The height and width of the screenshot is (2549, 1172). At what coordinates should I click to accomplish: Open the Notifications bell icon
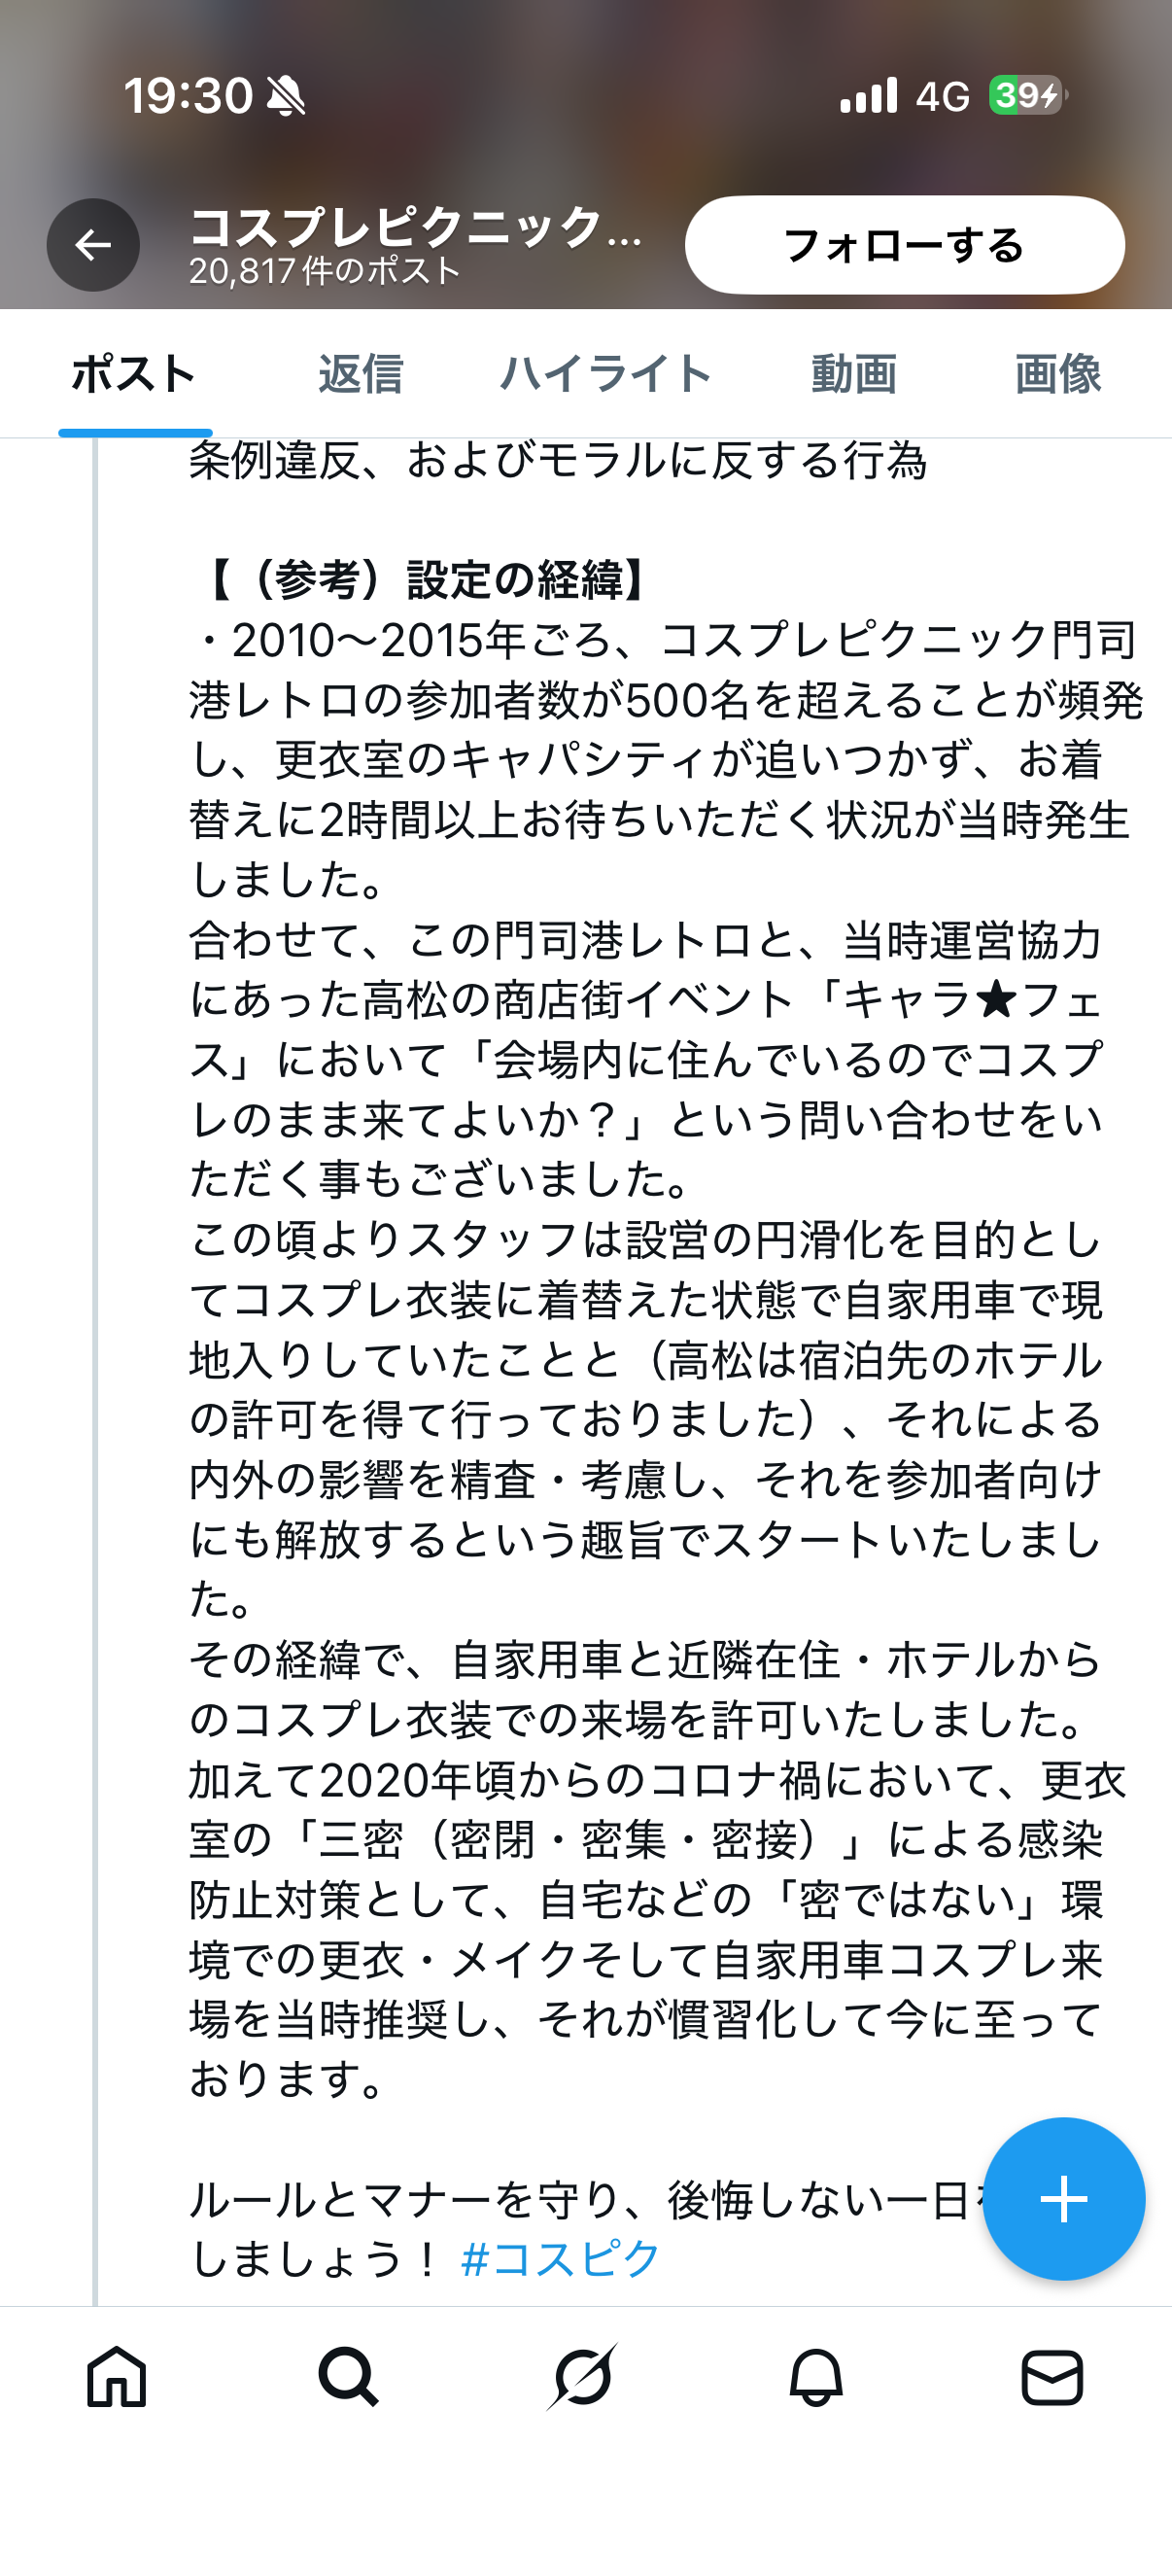pos(816,2376)
